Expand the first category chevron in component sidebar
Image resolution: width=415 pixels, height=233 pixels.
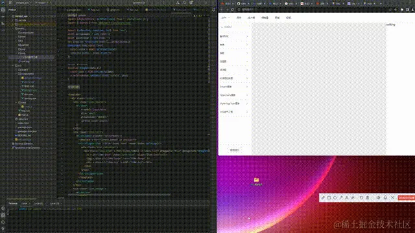(x=247, y=36)
